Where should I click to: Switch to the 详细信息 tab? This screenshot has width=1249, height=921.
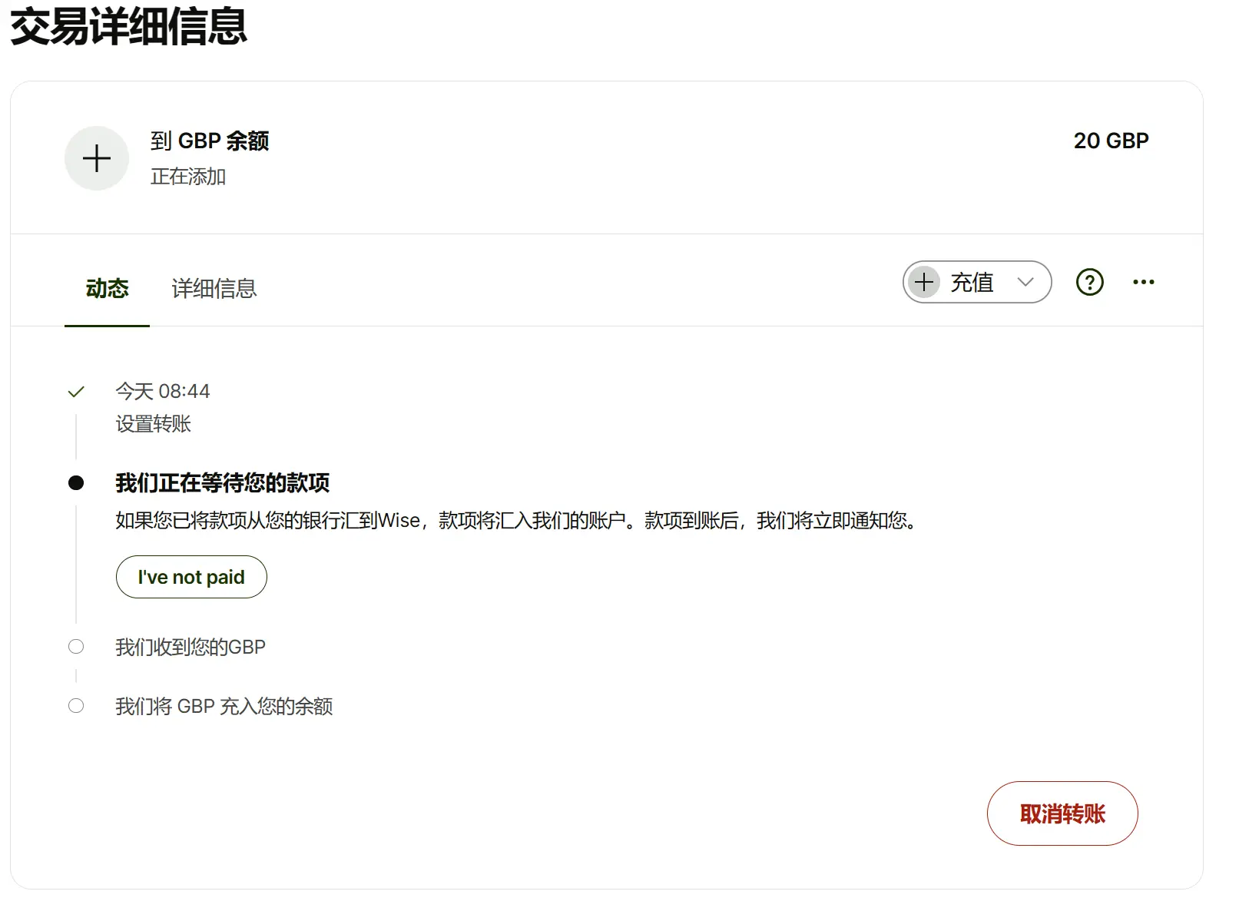pos(214,289)
